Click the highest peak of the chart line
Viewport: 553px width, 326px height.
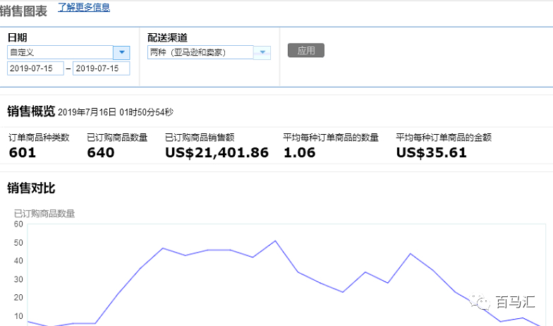click(275, 241)
